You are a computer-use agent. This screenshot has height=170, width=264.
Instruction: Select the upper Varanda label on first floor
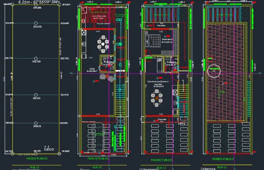click(x=161, y=25)
